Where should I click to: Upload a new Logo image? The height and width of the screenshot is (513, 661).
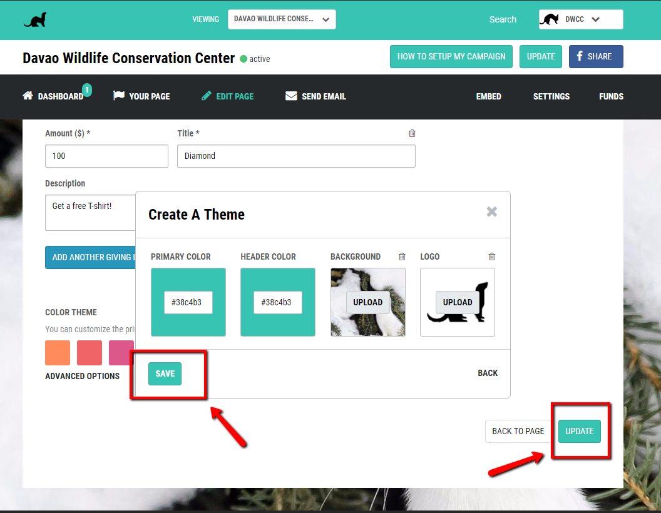point(458,302)
